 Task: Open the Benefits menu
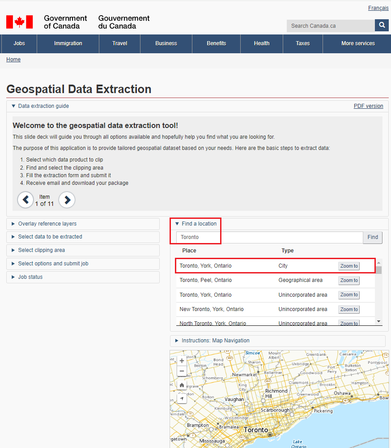coord(216,43)
